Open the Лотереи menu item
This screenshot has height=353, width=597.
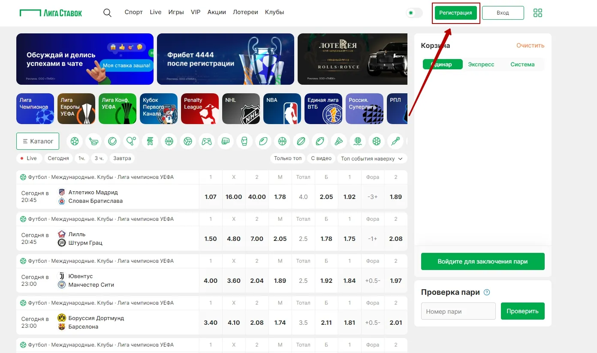point(245,12)
